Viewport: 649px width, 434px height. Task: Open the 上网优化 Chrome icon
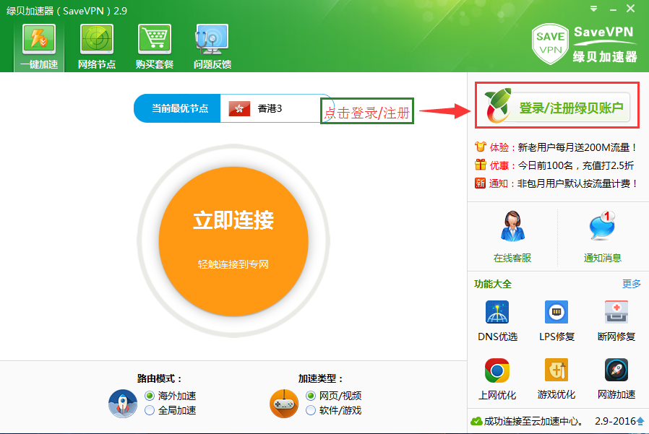click(x=497, y=370)
